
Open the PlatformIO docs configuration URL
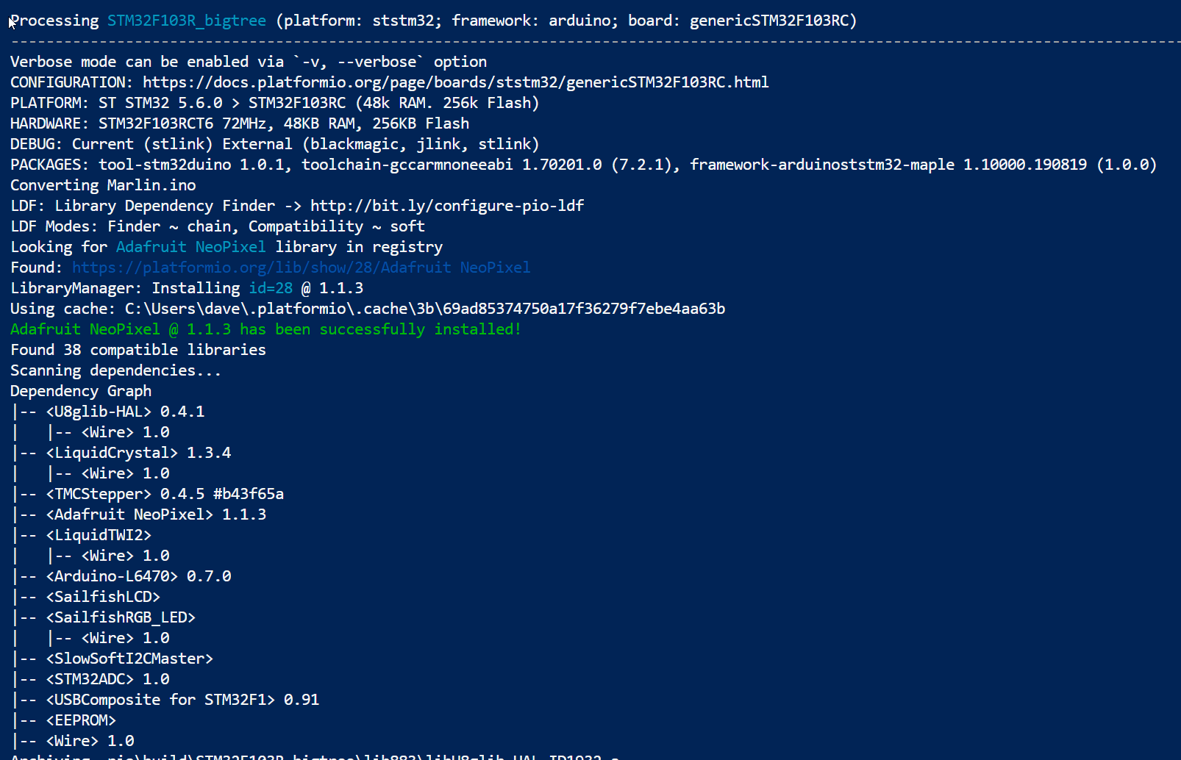pyautogui.click(x=455, y=82)
